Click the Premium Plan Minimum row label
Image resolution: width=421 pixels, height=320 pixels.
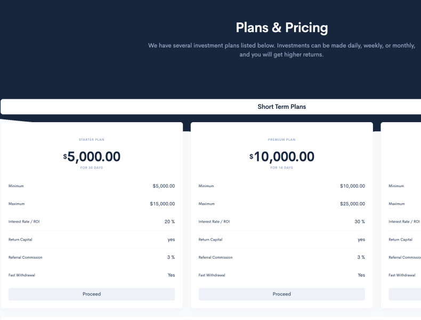[206, 186]
